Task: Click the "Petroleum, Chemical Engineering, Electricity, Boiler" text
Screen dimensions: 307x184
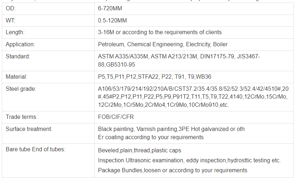Action: click(163, 44)
